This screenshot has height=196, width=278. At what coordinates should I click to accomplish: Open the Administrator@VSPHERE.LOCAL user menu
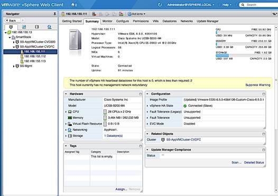pyautogui.click(x=191, y=5)
